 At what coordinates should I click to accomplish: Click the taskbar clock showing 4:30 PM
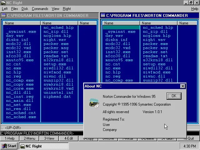click(x=190, y=146)
